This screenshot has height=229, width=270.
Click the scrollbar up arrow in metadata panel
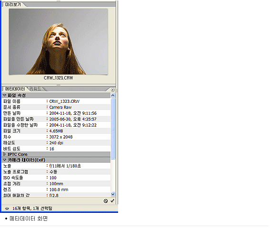click(113, 95)
